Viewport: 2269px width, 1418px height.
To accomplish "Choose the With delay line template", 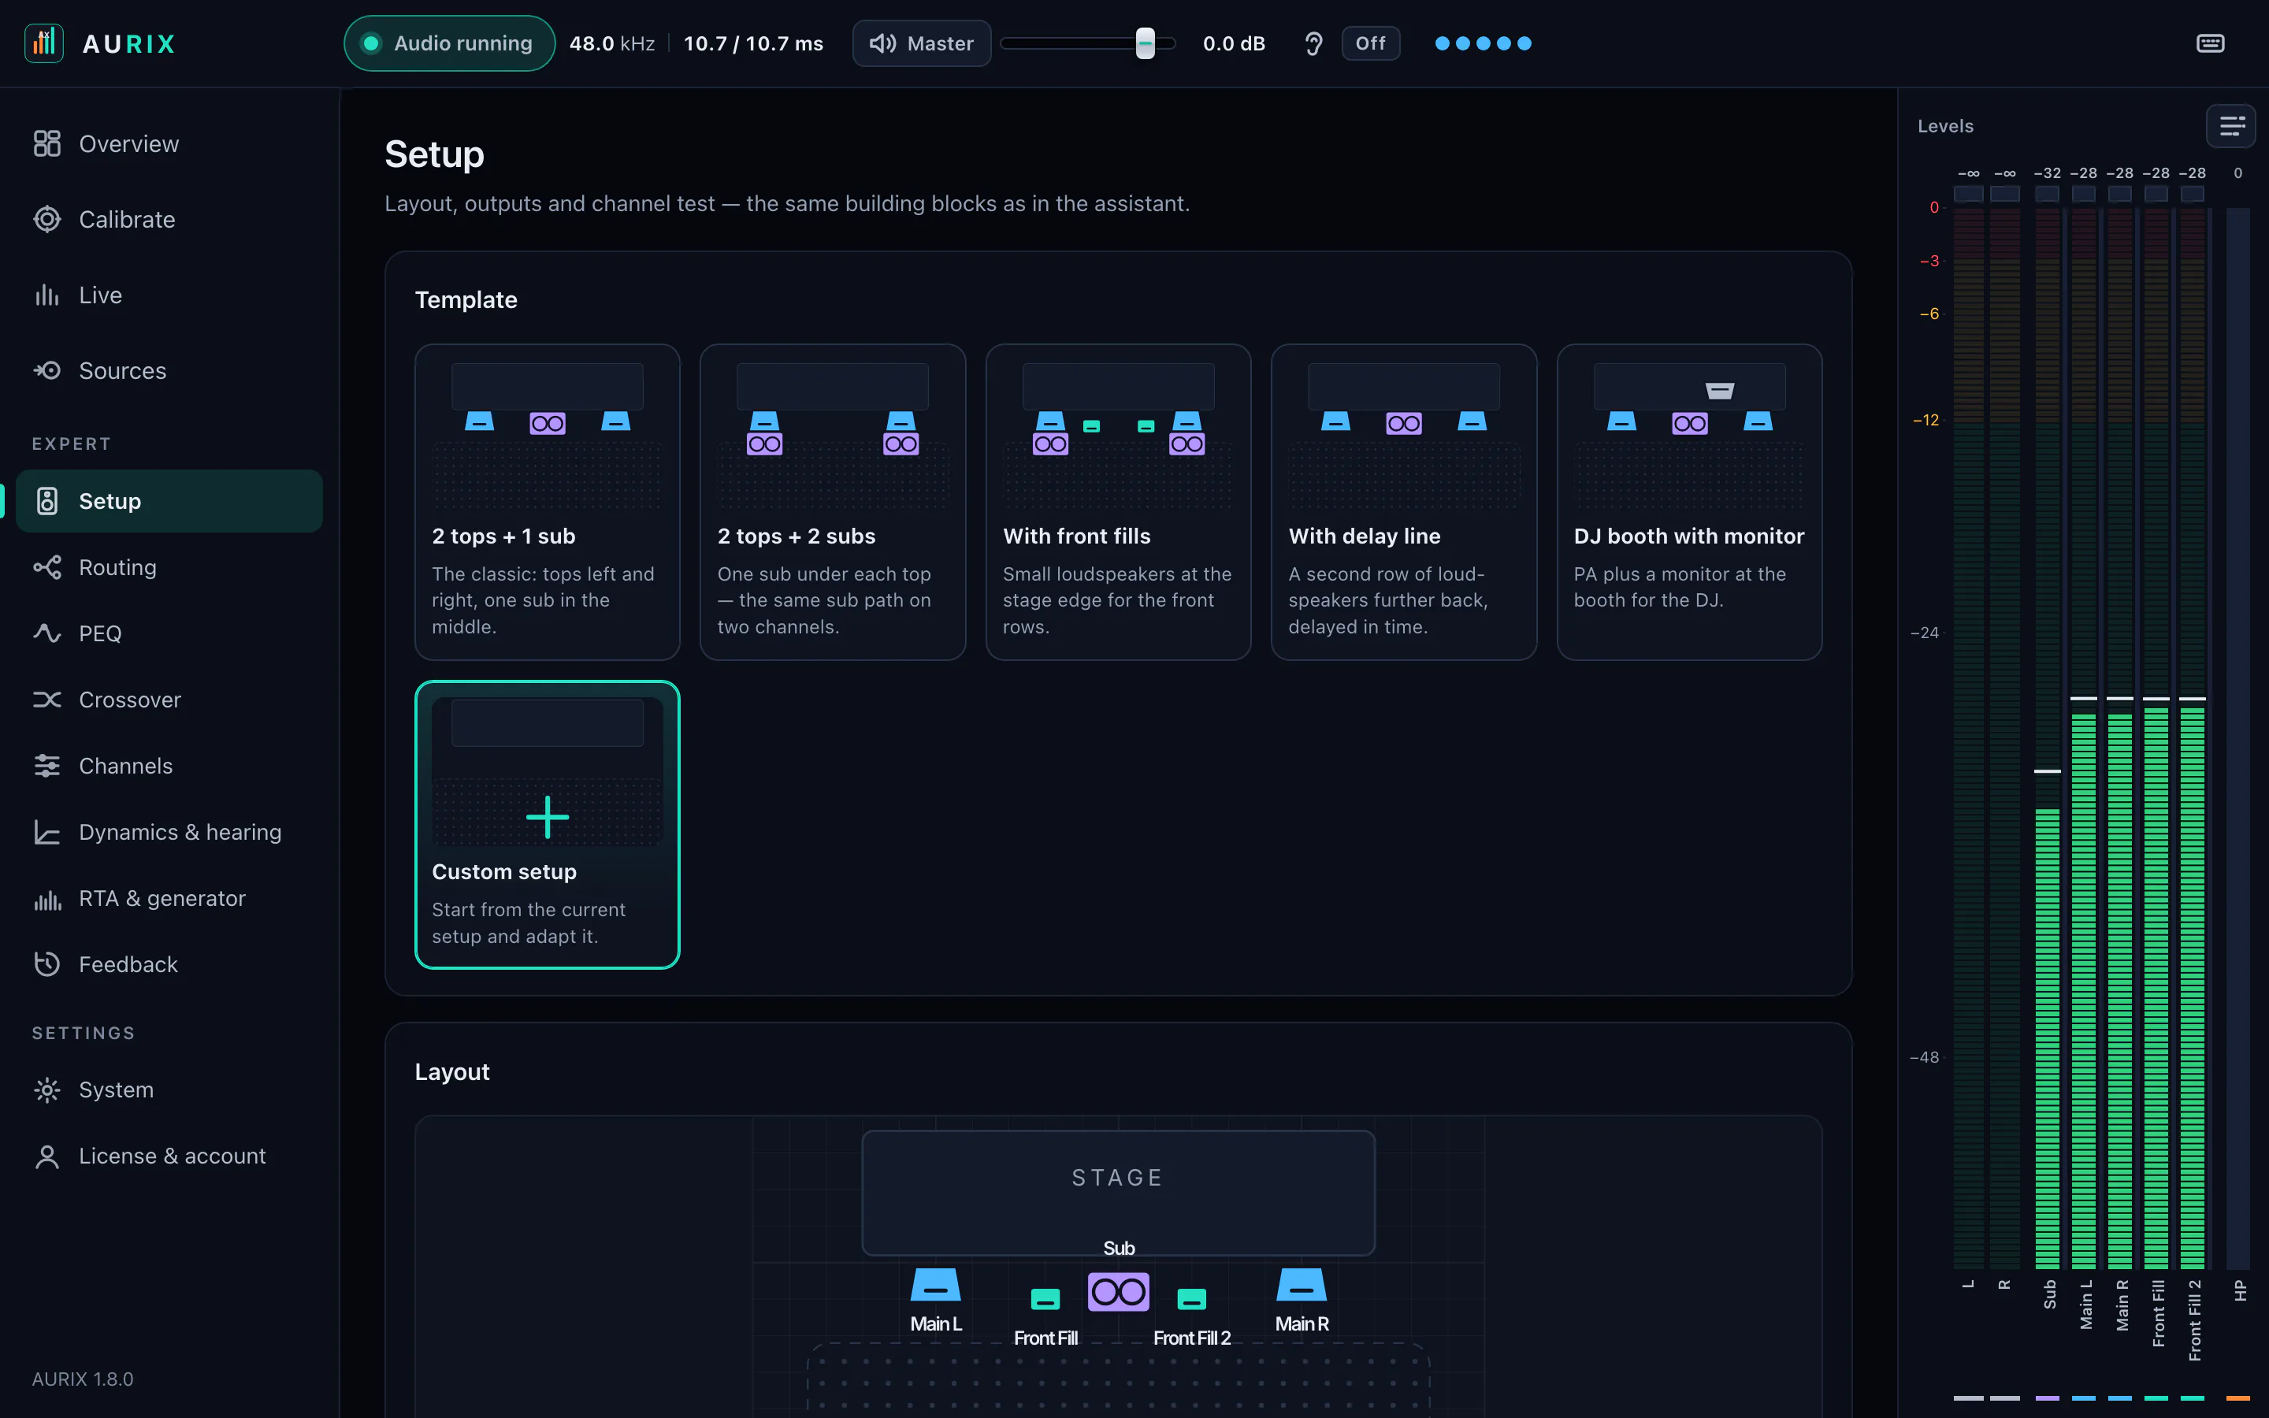I will pos(1404,502).
